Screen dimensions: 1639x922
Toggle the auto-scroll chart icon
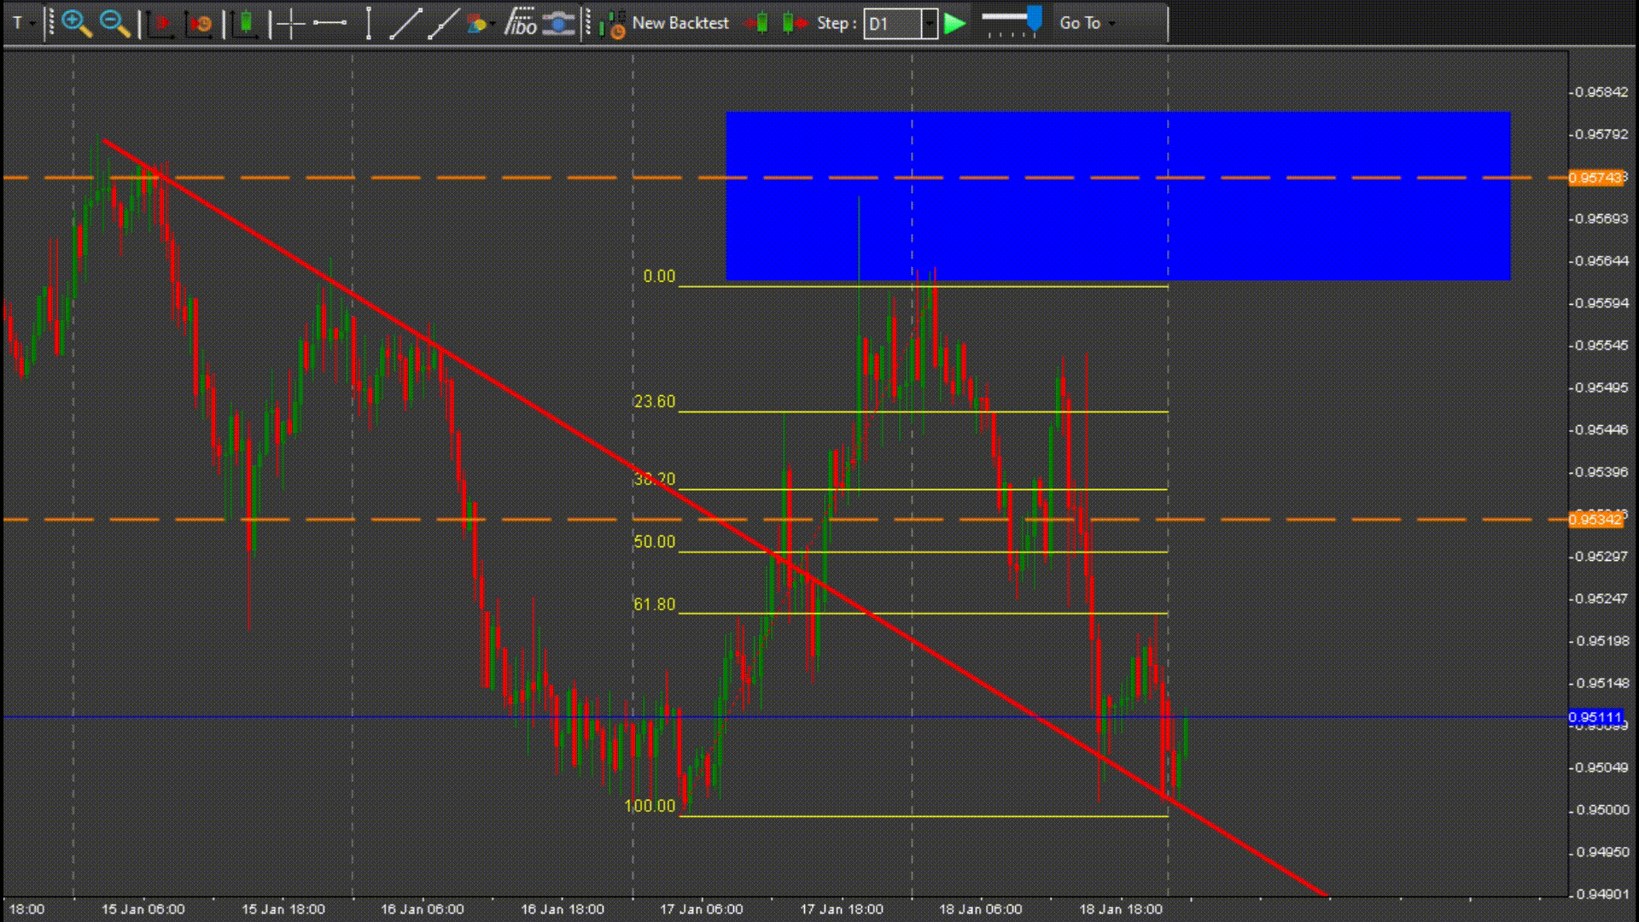pyautogui.click(x=201, y=23)
